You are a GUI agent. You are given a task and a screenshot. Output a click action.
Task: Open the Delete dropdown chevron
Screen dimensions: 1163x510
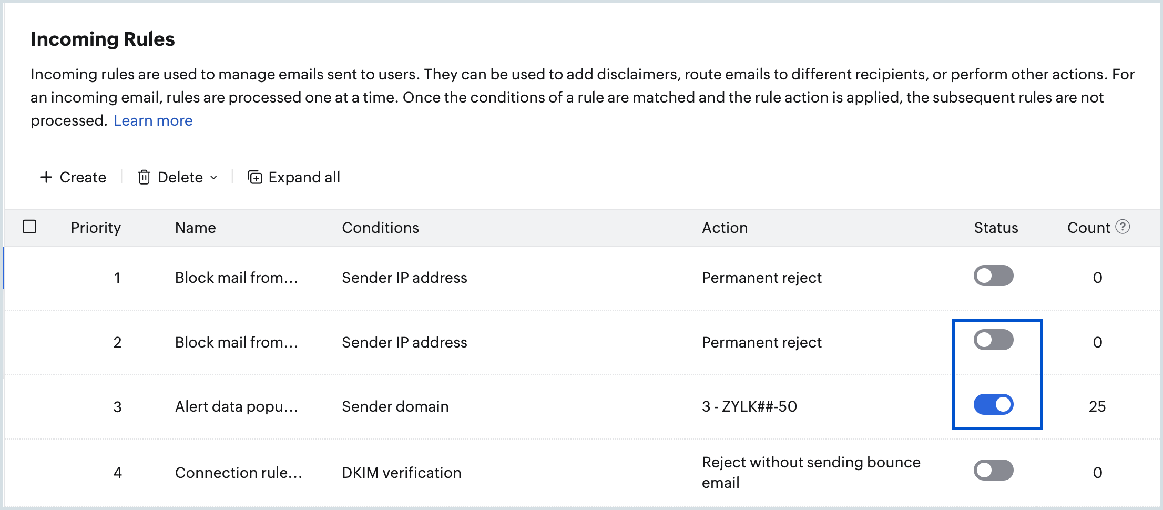coord(213,178)
